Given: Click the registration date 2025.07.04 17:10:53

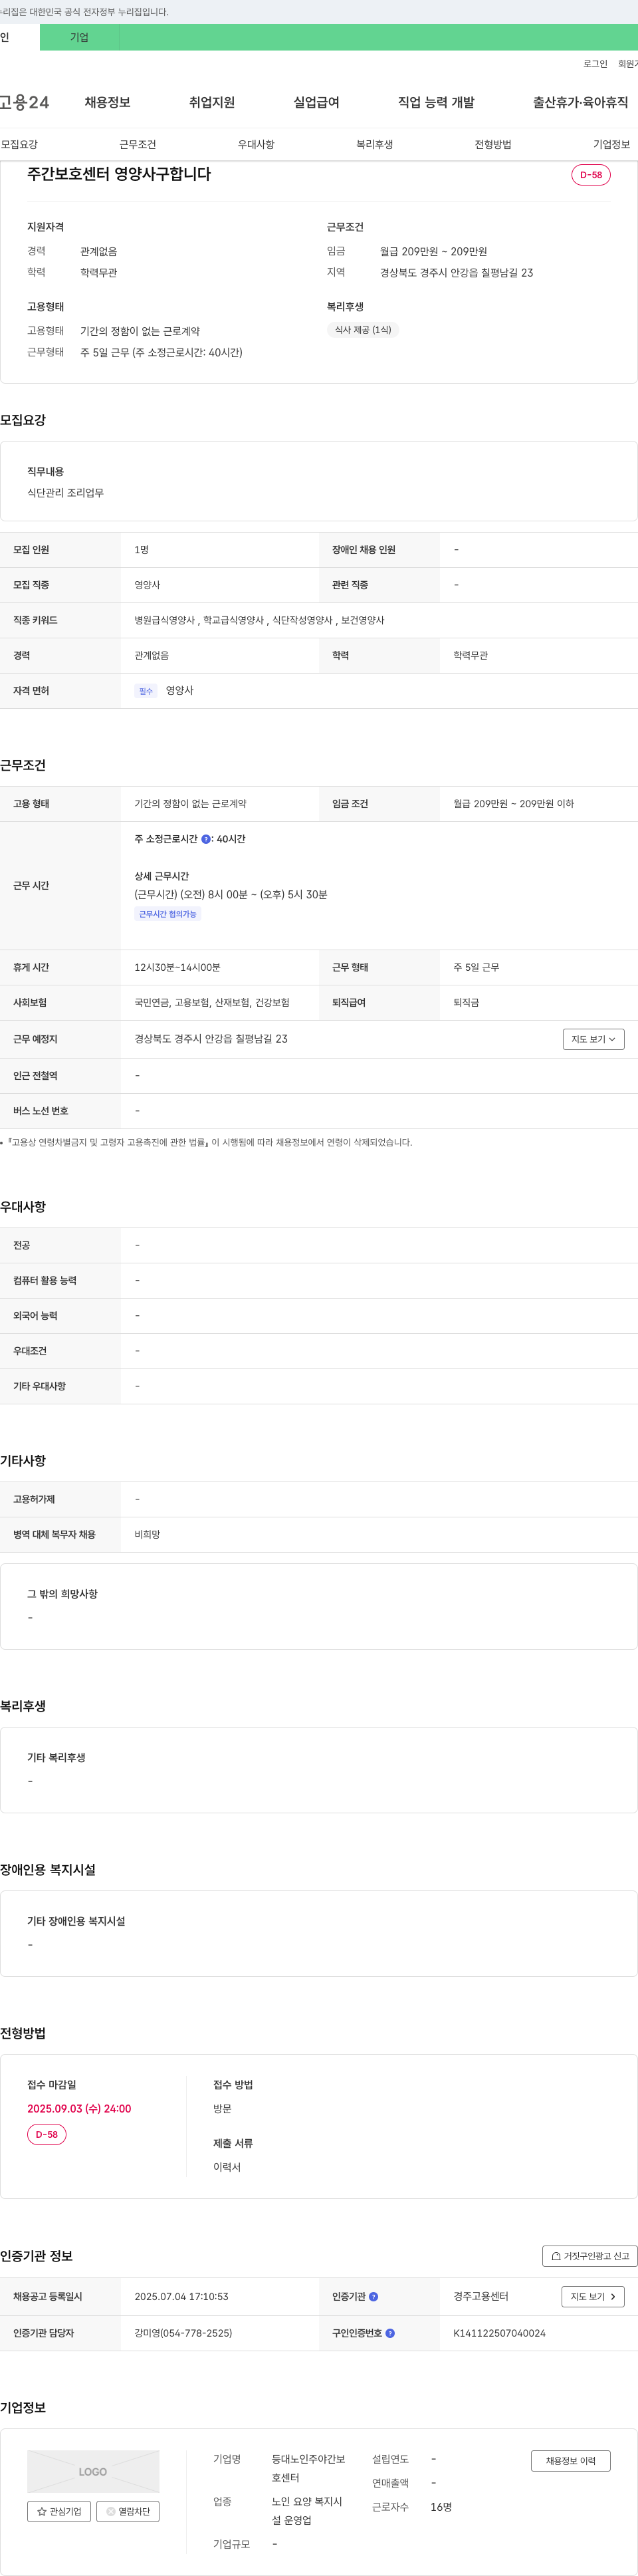Looking at the screenshot, I should [x=181, y=2296].
